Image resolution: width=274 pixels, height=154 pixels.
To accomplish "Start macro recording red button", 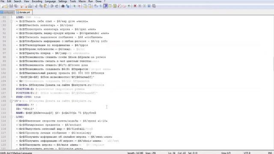I will click(x=135, y=6).
